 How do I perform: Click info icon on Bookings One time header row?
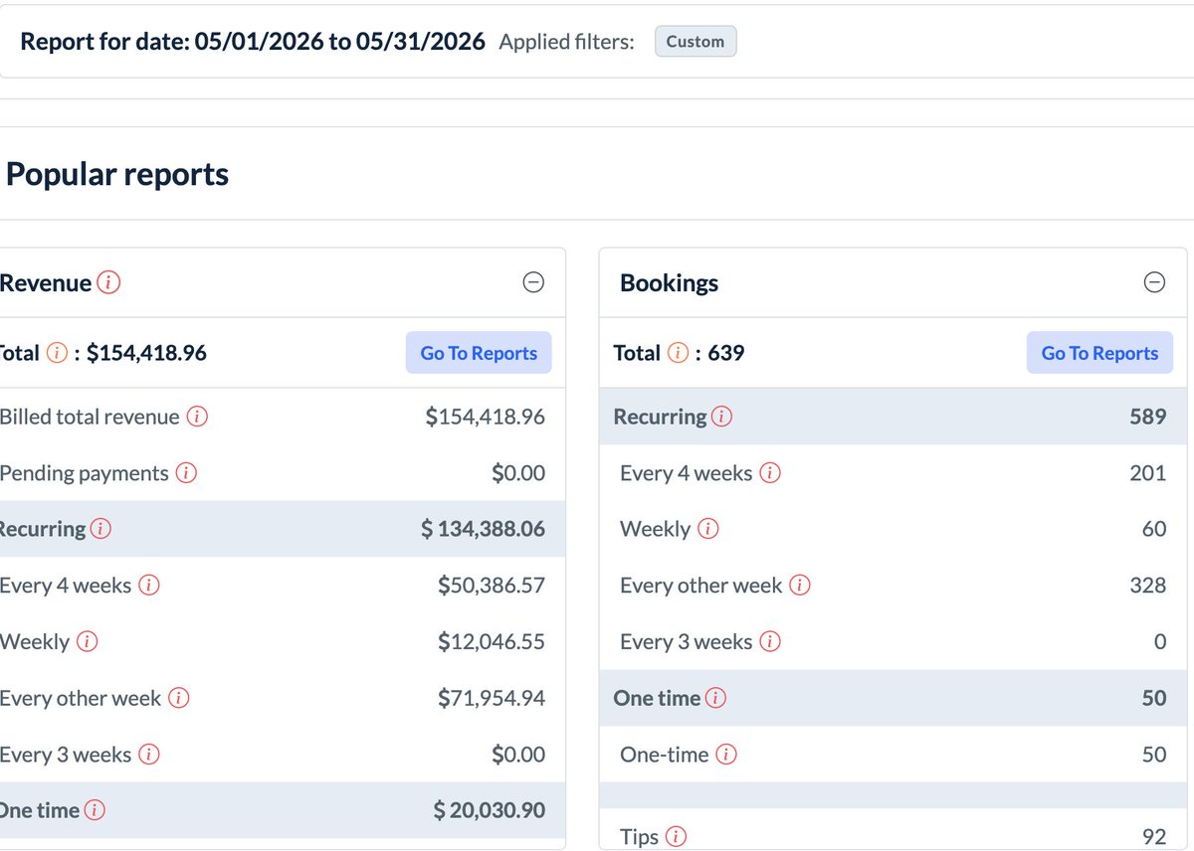pos(715,699)
